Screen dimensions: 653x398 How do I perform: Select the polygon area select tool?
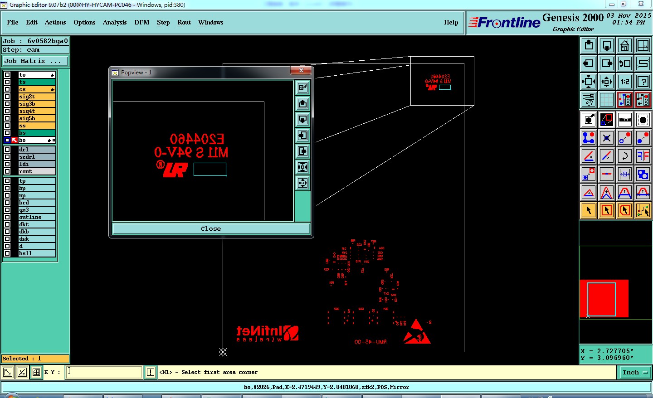point(625,210)
